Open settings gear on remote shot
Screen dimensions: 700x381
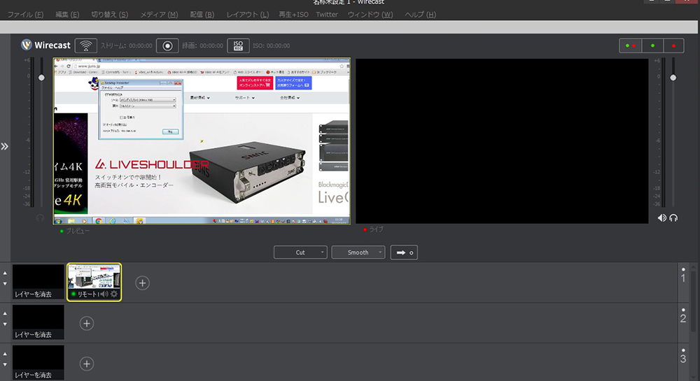[114, 294]
